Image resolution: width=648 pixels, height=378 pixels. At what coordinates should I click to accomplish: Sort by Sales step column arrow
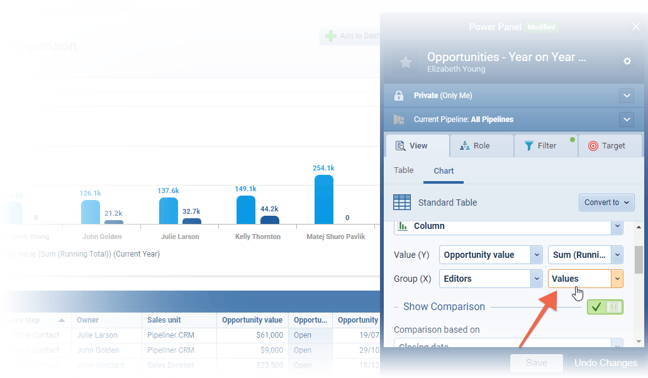pyautogui.click(x=62, y=320)
